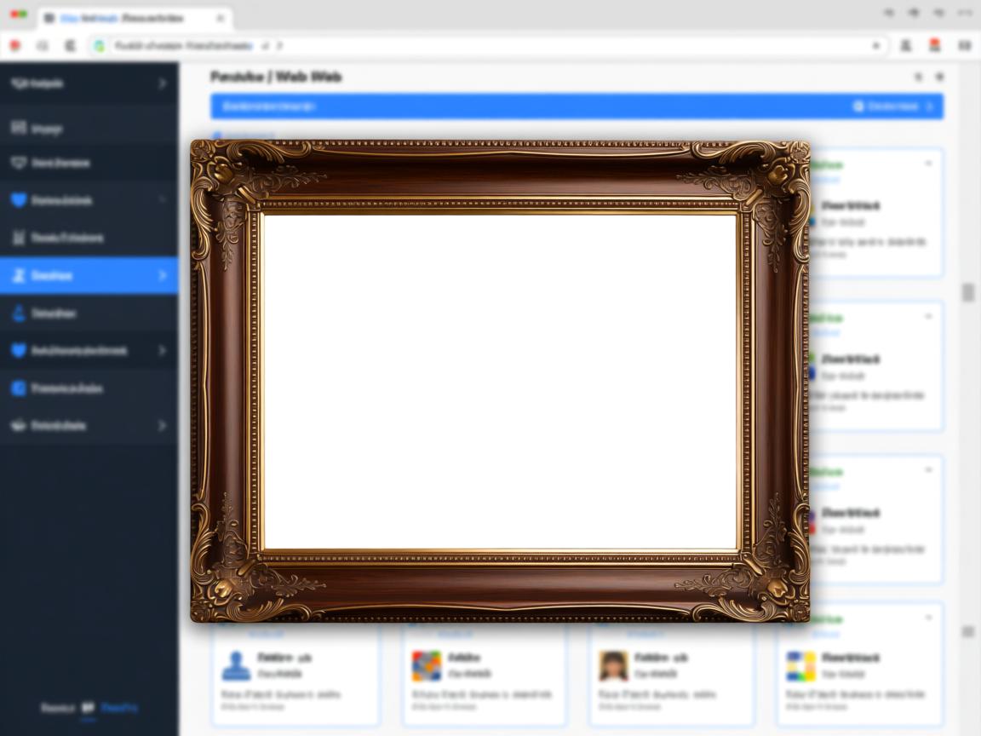Image resolution: width=981 pixels, height=736 pixels.
Task: Collapse the top right card using its caret
Action: 928,164
